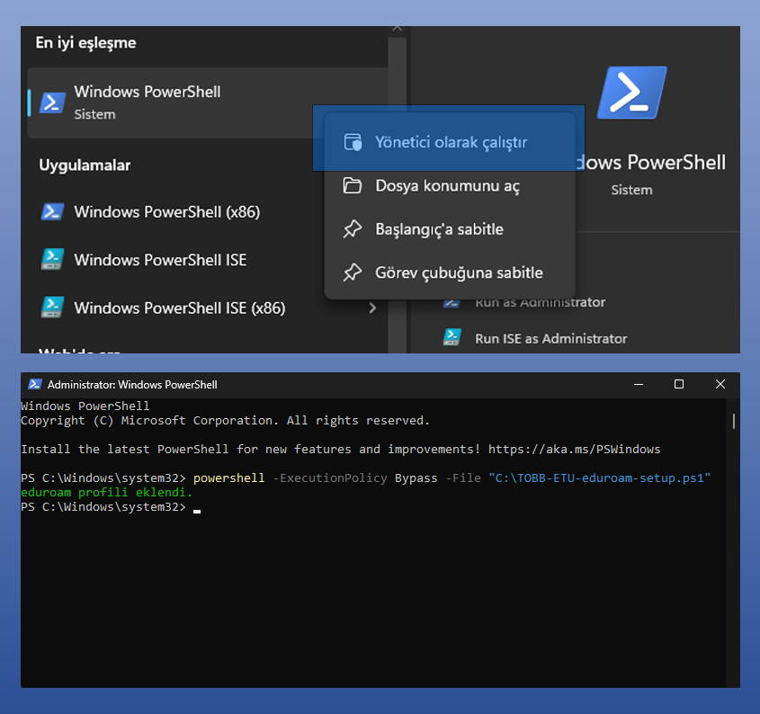The height and width of the screenshot is (714, 760).
Task: Collapse the details pane using the top chevron
Action: (x=397, y=30)
